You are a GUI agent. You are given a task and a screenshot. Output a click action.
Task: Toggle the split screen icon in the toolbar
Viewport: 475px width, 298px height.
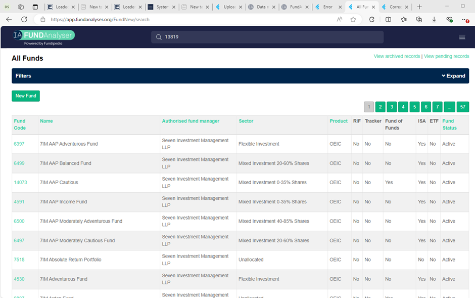[388, 19]
